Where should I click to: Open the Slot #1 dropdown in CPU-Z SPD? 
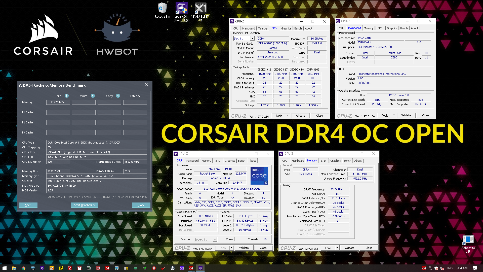(252, 39)
